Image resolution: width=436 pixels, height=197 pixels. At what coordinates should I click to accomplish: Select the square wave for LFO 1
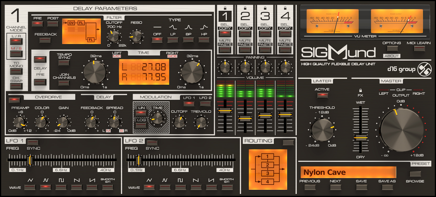click(x=61, y=187)
